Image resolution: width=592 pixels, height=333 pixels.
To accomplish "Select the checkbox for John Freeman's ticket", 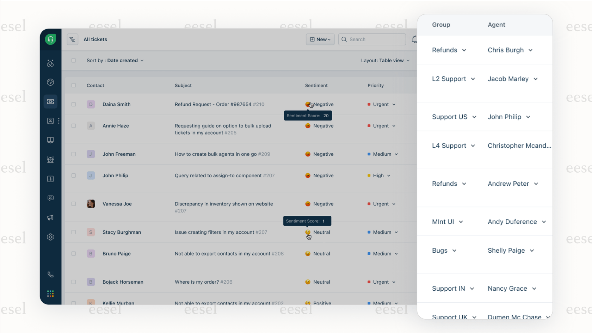I will 74,154.
